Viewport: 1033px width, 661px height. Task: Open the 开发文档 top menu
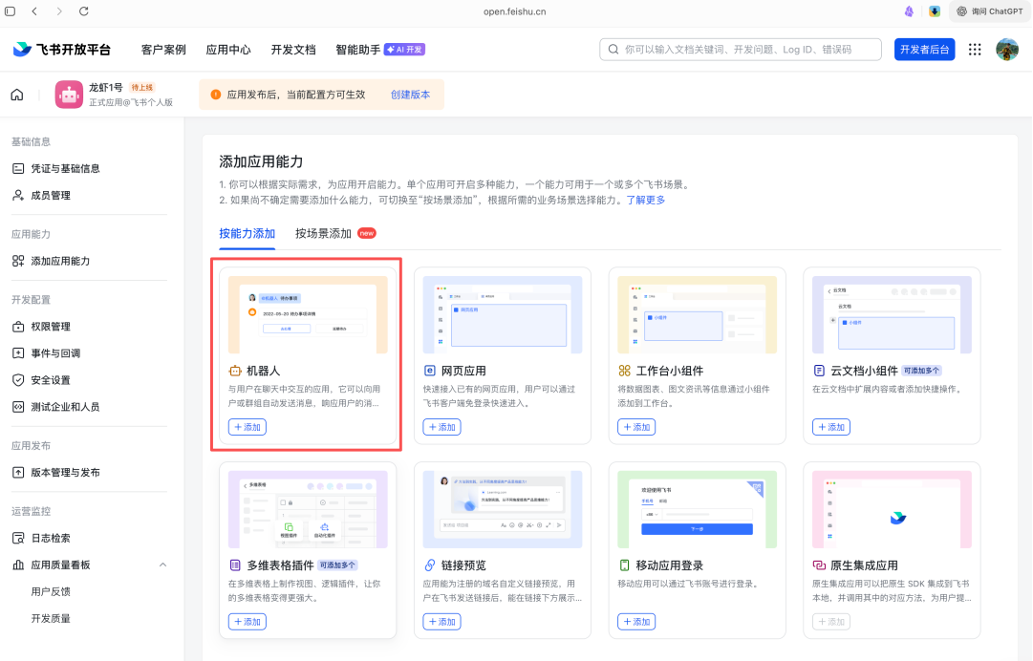coord(292,50)
